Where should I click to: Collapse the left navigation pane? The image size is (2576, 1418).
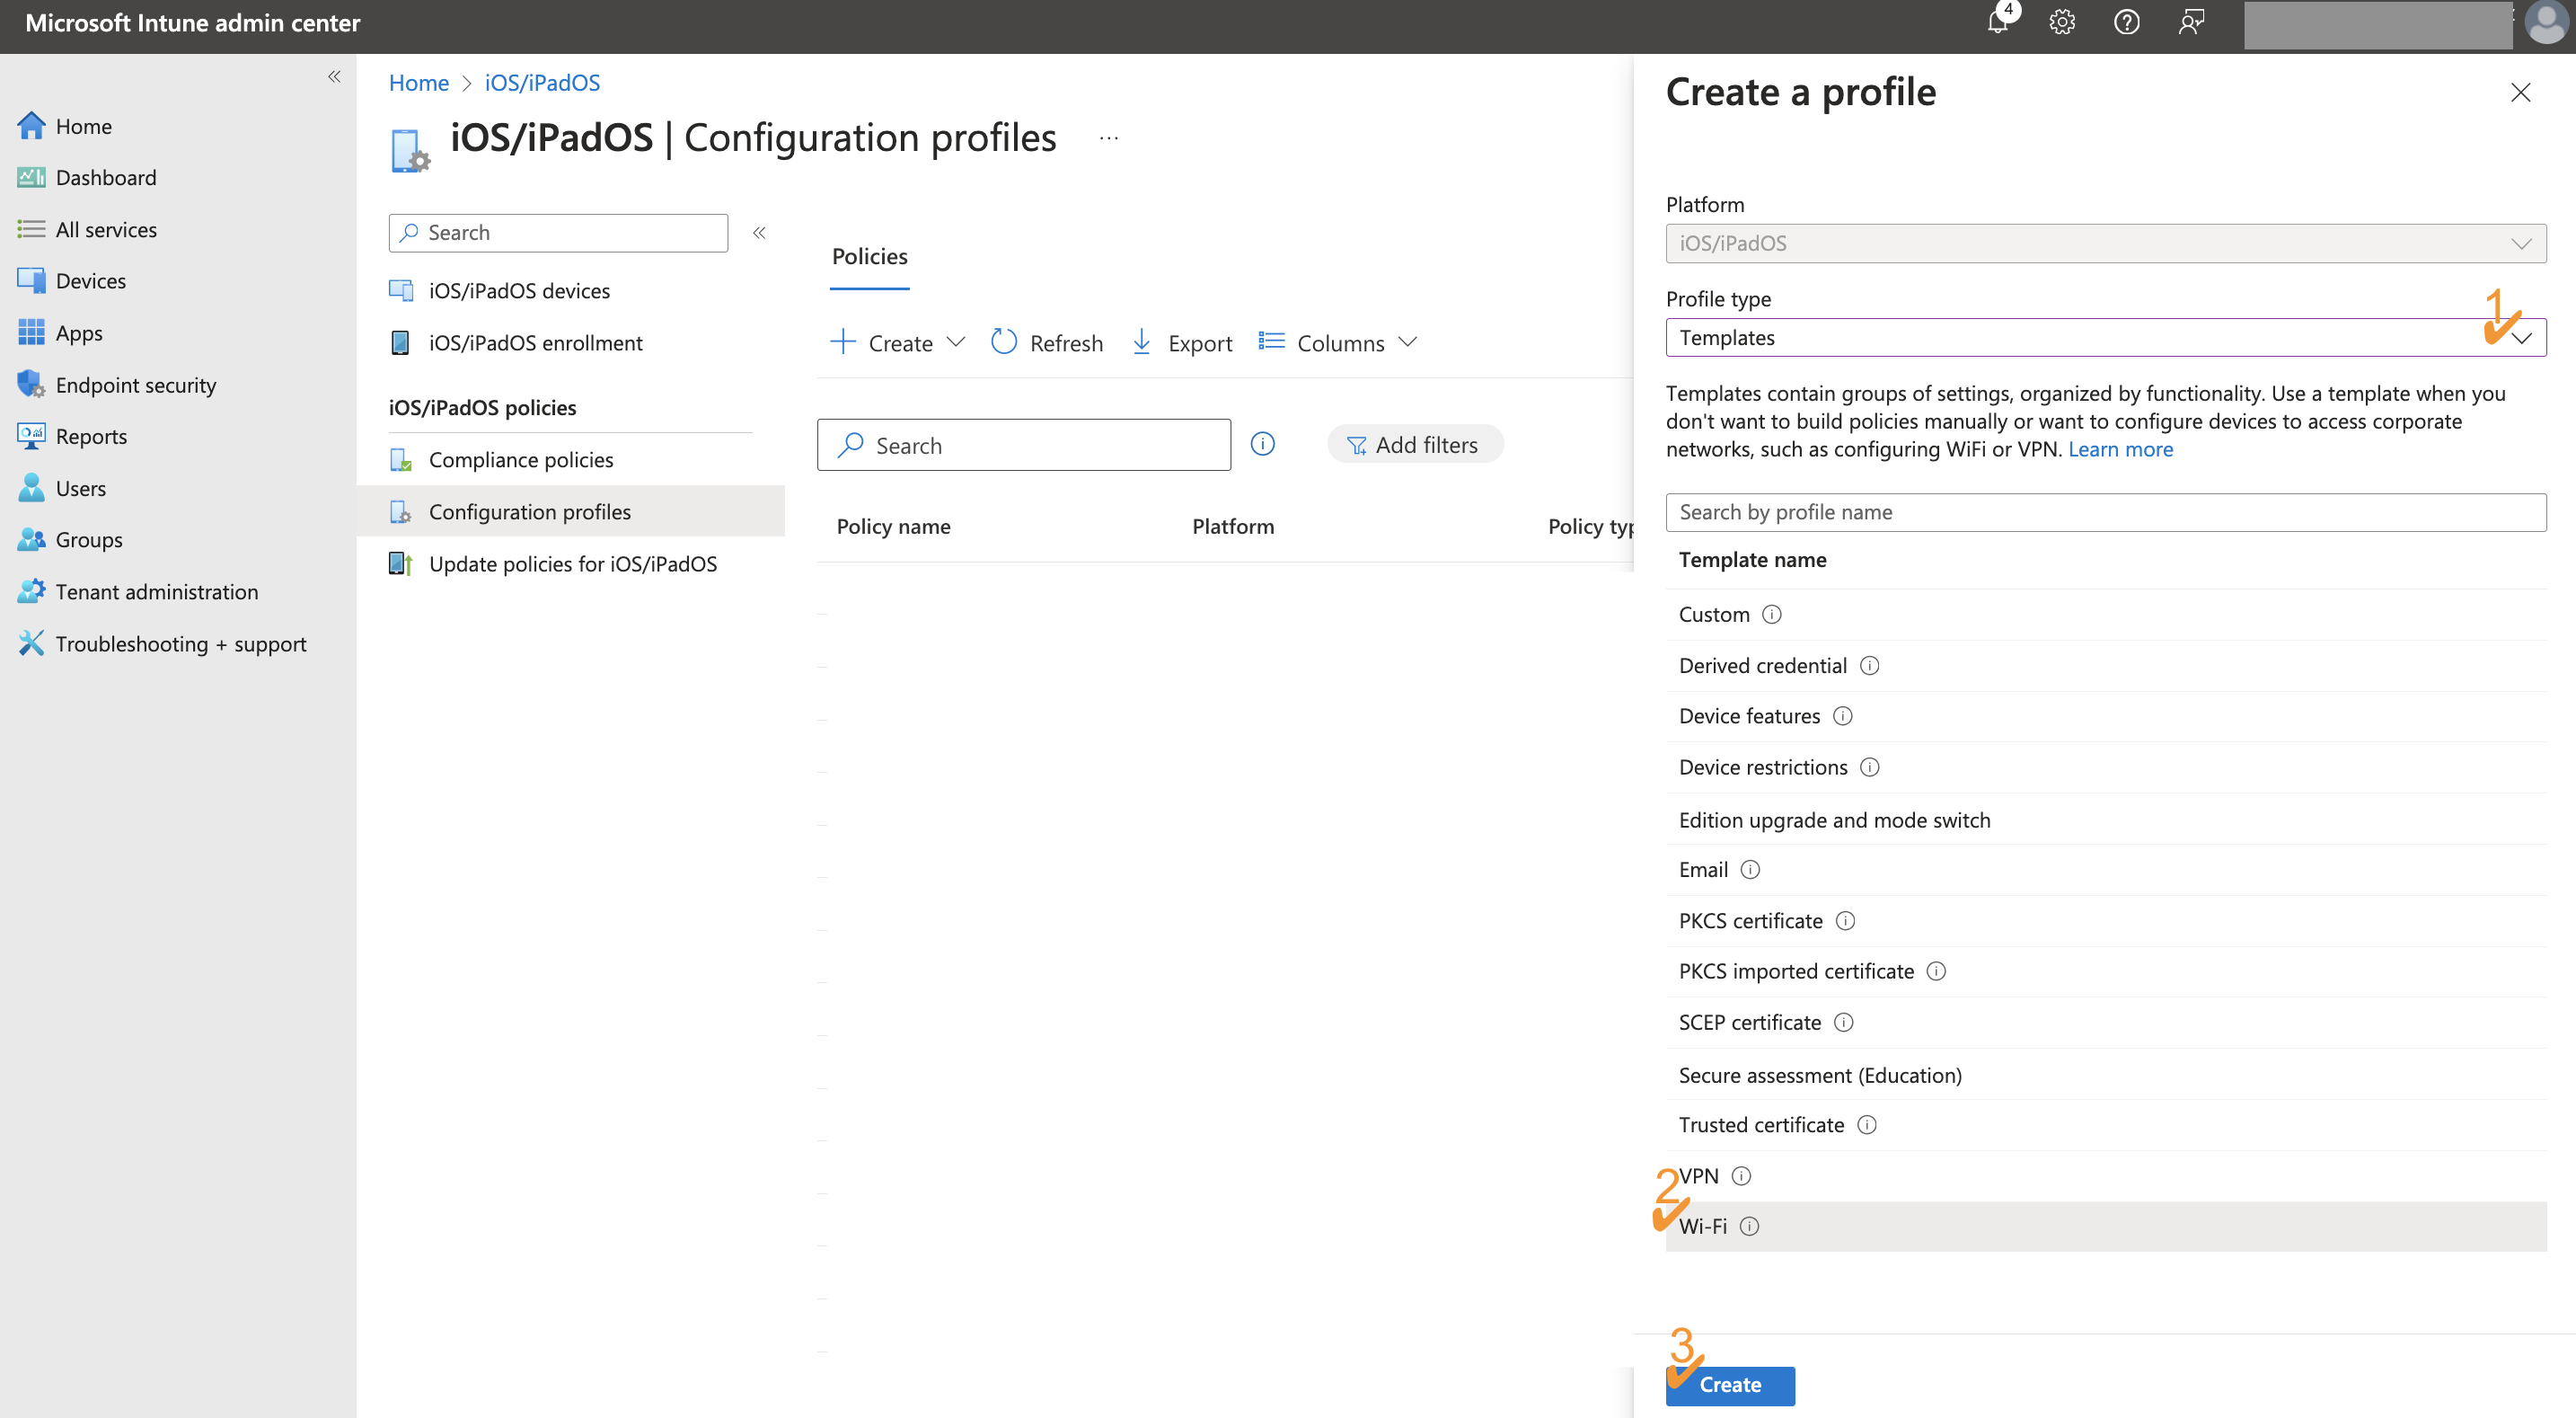pyautogui.click(x=334, y=76)
